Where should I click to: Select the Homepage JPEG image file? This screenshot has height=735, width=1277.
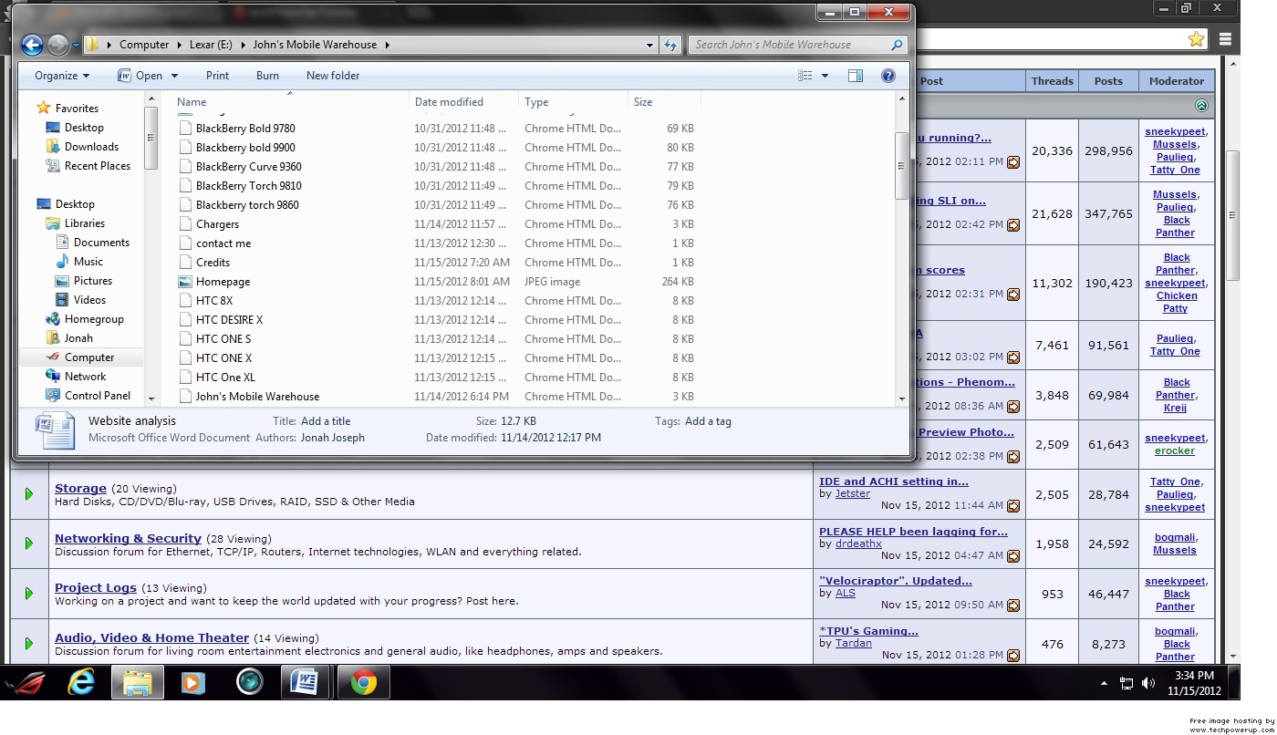[x=223, y=282]
